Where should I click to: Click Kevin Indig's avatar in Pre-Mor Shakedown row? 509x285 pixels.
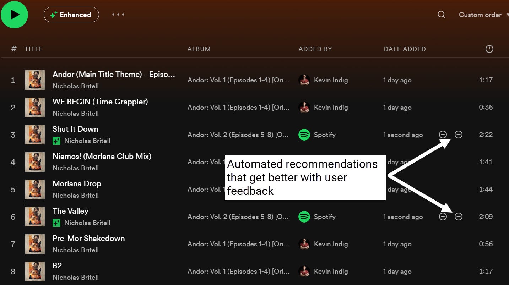pyautogui.click(x=304, y=244)
